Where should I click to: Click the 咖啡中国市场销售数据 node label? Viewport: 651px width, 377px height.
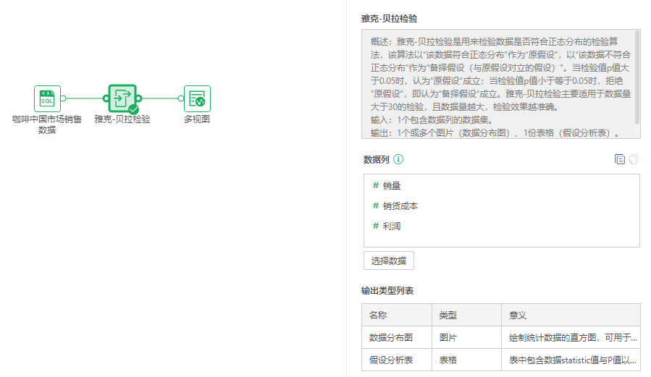point(47,124)
